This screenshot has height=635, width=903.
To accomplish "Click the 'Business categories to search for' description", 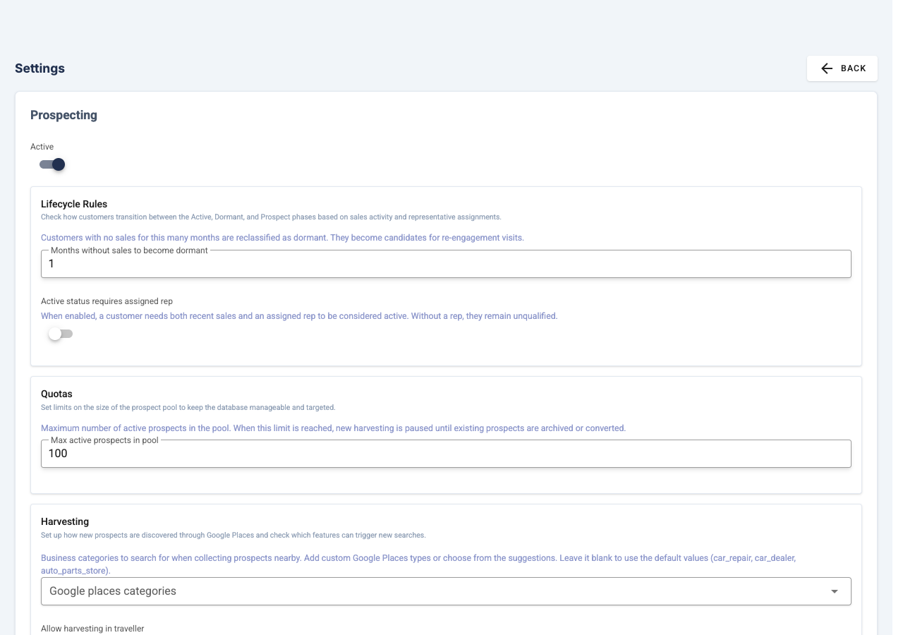I will [x=418, y=564].
